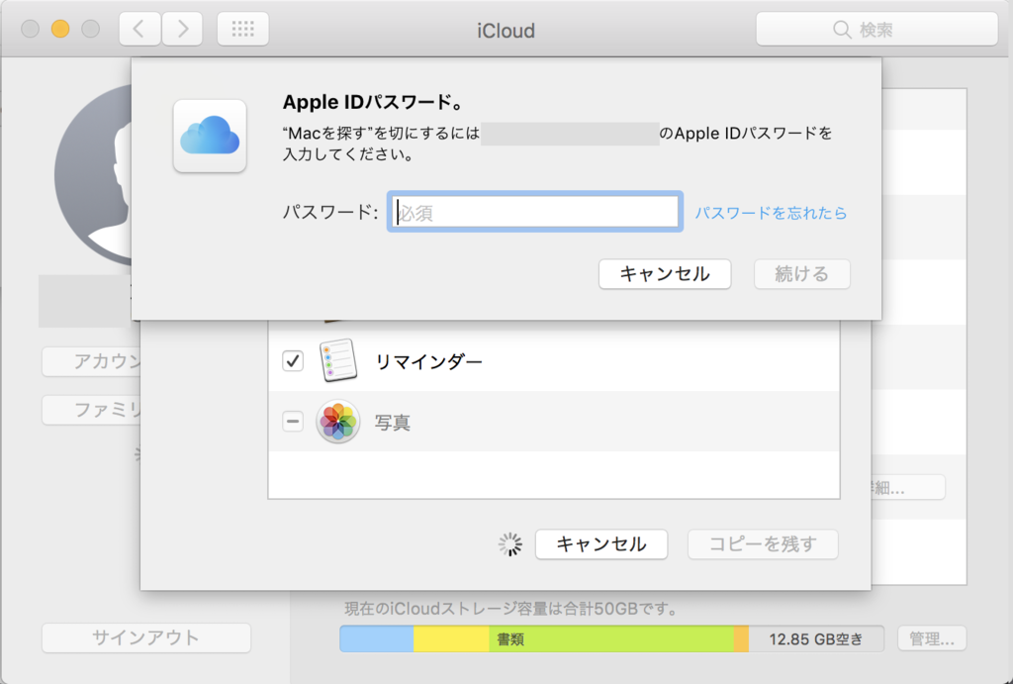1013x684 pixels.
Task: Click the green 書類 storage segment
Action: (611, 638)
